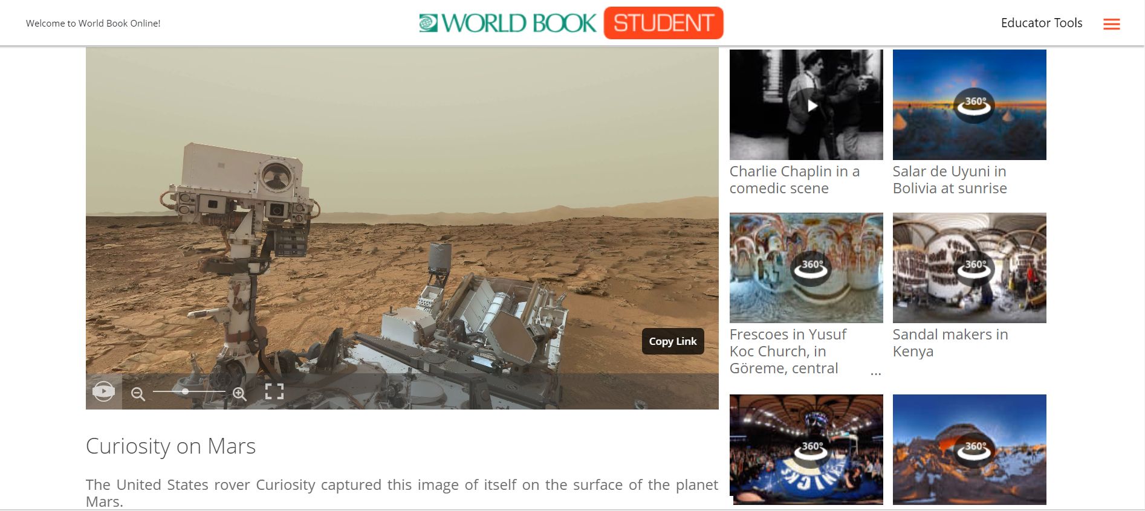The height and width of the screenshot is (511, 1145).
Task: Expand truncated Frescoes title ellipsis
Action: [875, 373]
